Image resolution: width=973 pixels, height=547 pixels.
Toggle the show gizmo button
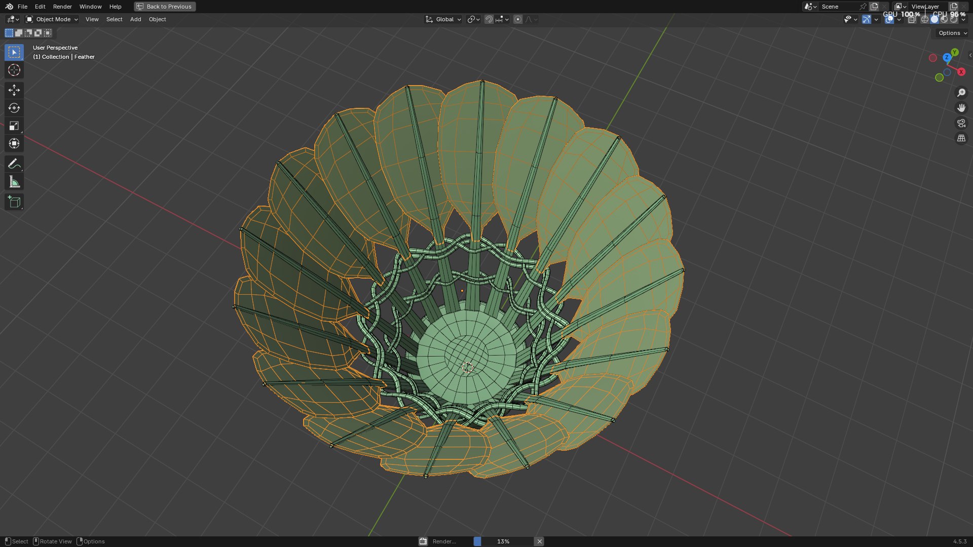click(867, 19)
